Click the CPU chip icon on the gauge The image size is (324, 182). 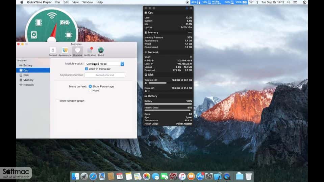[x=69, y=35]
